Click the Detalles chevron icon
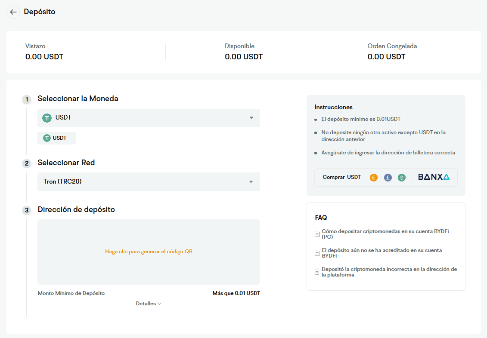 pos(159,304)
